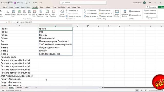This screenshot has height=92, width=164.
Task: Switch to Page Layout view in status bar
Action: tap(141, 90)
